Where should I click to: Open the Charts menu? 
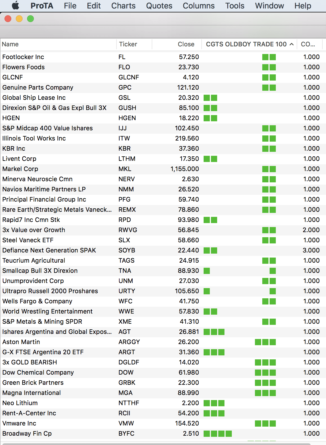click(123, 6)
